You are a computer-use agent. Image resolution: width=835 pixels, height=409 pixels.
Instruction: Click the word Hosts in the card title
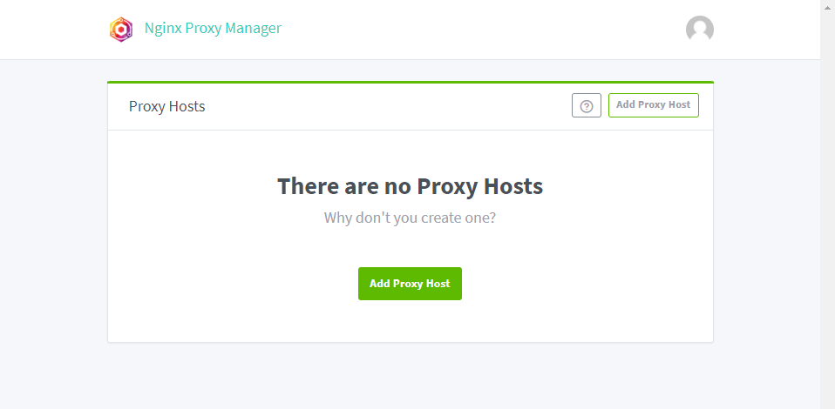point(187,106)
